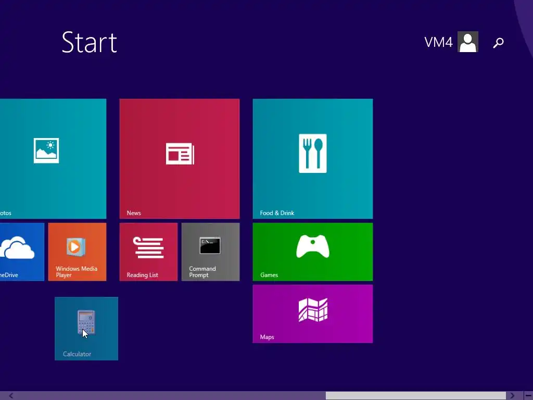Click the zoom-out minus button in corner
Image resolution: width=533 pixels, height=400 pixels.
click(x=528, y=396)
